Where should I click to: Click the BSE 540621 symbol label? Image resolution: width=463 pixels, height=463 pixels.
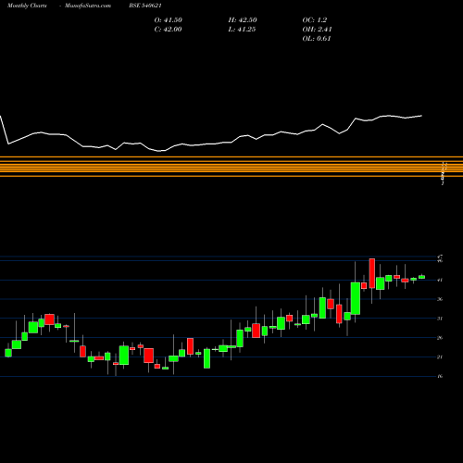145,6
